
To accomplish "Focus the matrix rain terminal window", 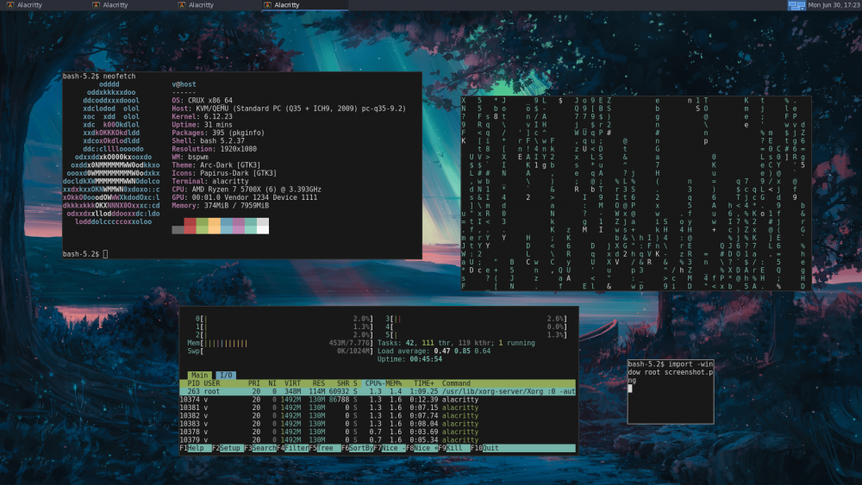I will [636, 193].
